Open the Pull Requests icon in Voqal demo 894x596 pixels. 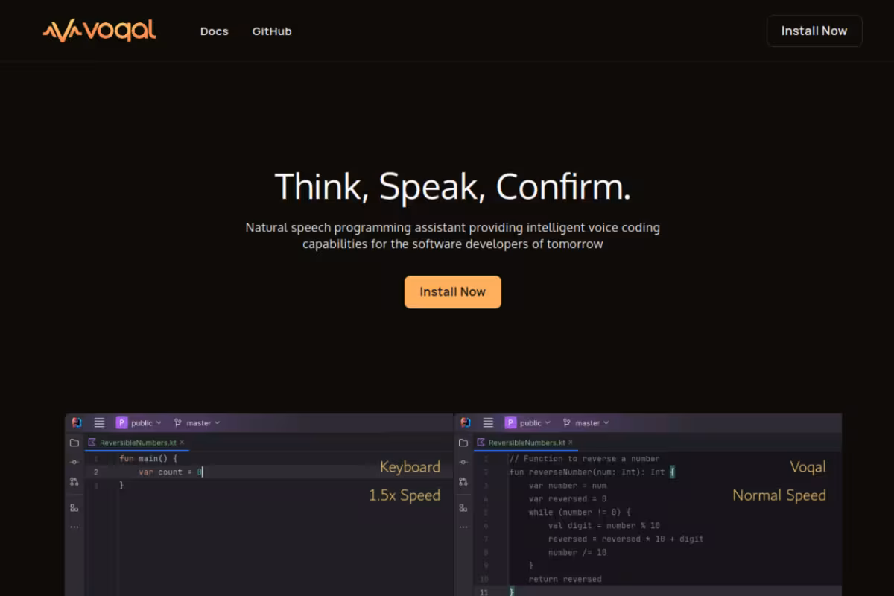(463, 481)
